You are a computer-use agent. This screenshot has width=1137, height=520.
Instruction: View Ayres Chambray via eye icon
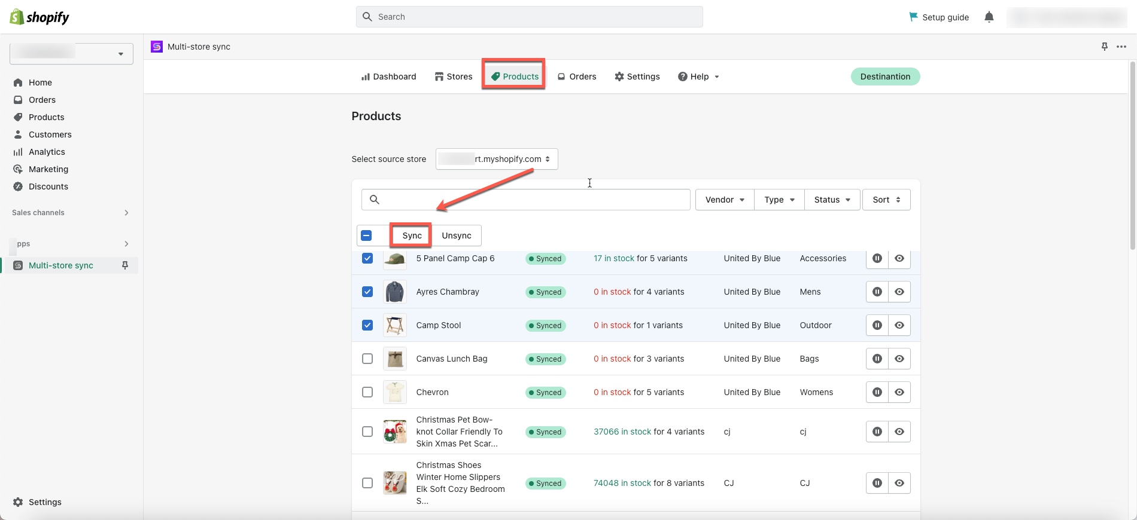(x=899, y=292)
